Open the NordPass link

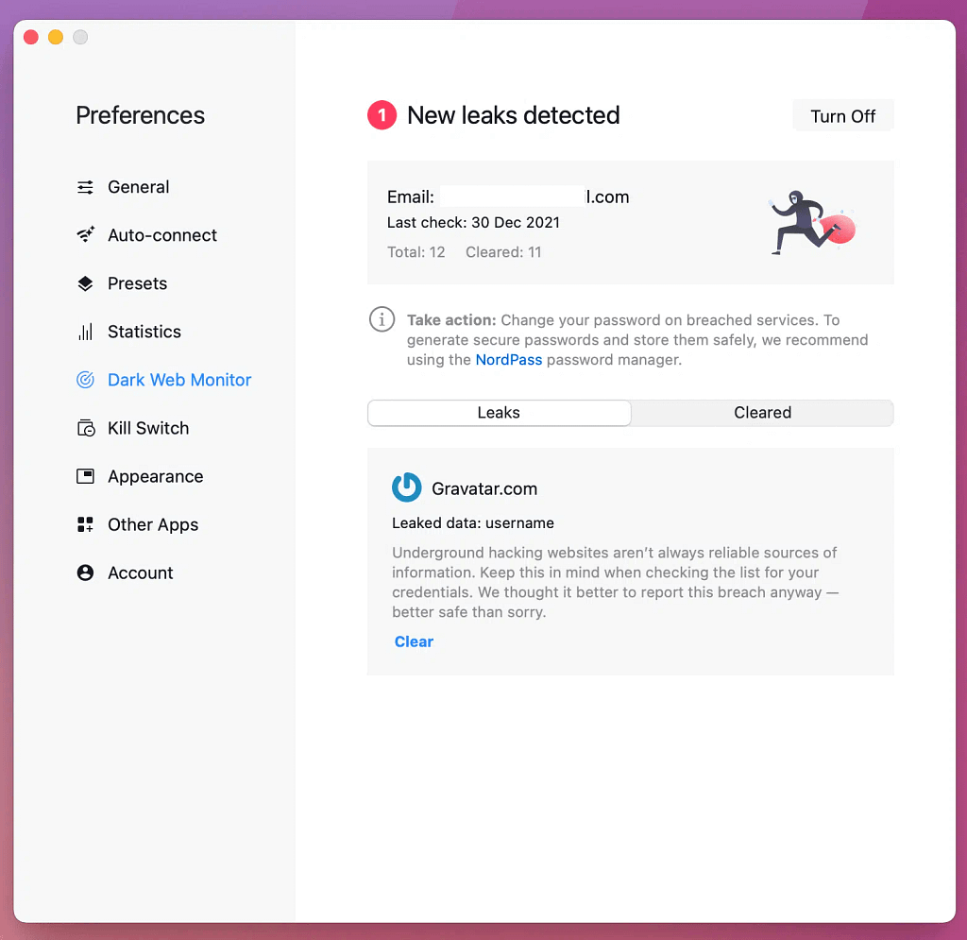508,360
